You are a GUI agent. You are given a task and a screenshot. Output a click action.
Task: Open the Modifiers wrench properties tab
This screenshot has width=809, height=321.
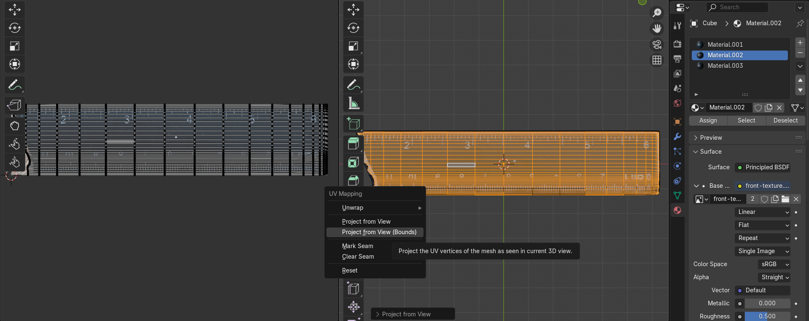point(677,136)
